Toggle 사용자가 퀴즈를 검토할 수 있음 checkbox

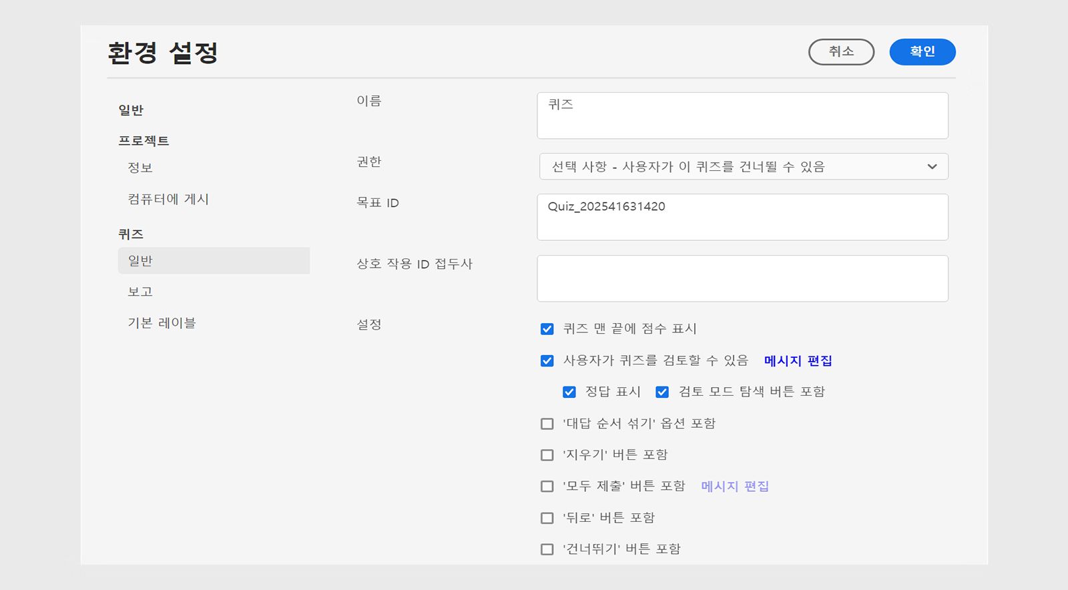(x=547, y=361)
